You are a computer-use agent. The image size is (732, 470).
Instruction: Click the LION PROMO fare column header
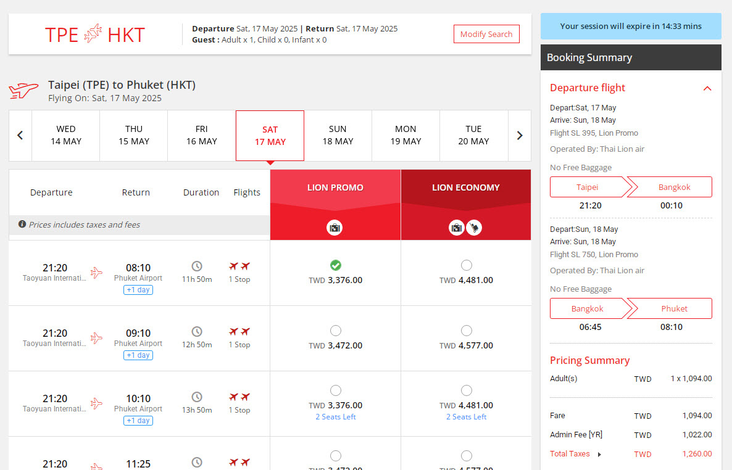(x=335, y=188)
